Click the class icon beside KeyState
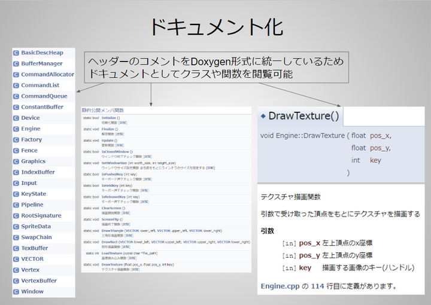 16,194
